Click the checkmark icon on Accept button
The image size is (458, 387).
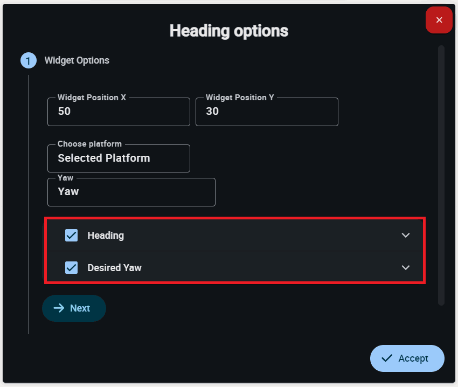pyautogui.click(x=387, y=358)
